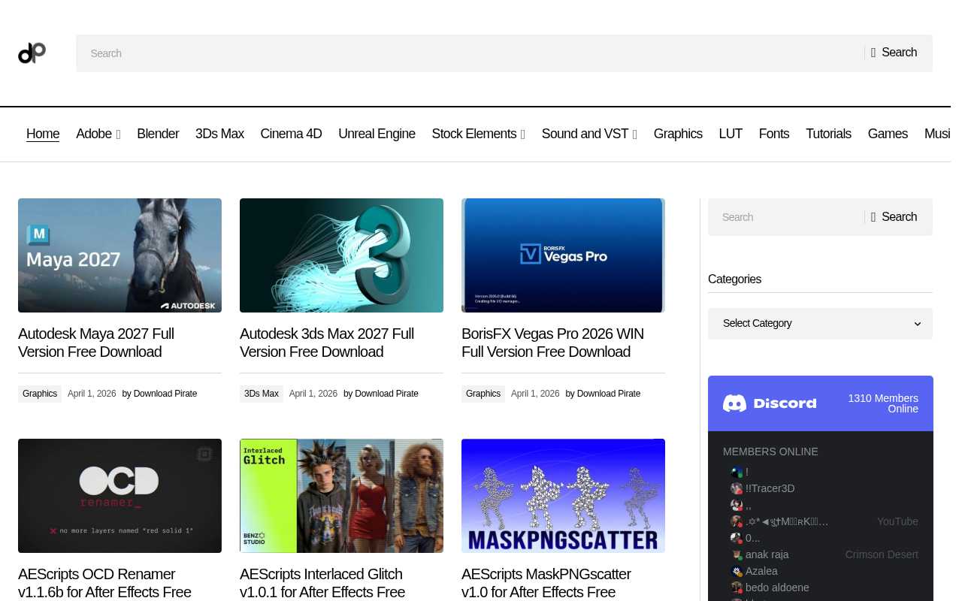Click the dP site logo
The width and height of the screenshot is (962, 601).
(x=32, y=53)
